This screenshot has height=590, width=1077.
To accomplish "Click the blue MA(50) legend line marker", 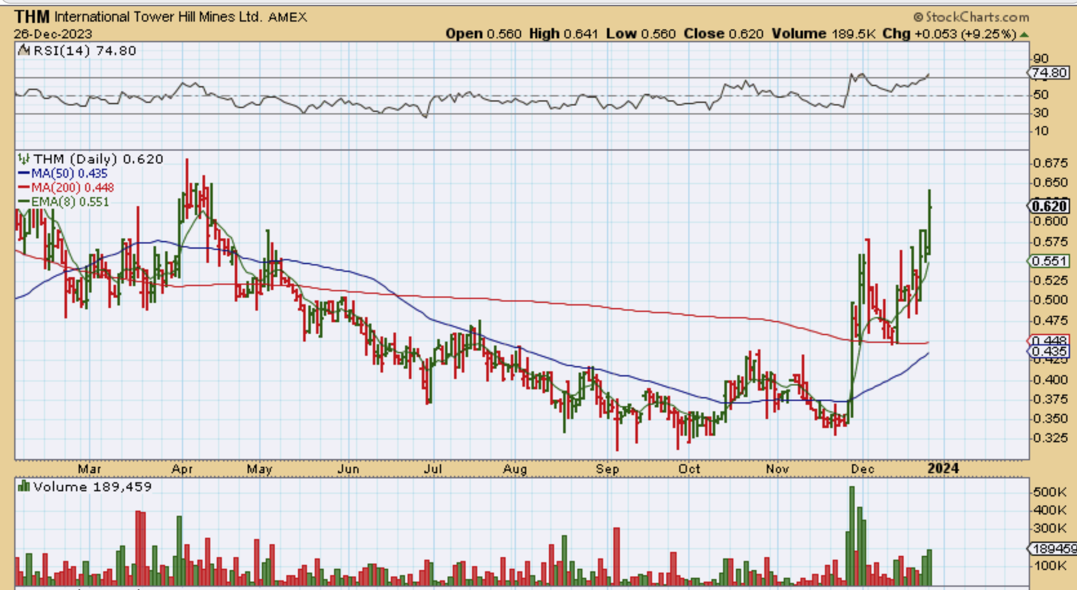I will point(23,174).
